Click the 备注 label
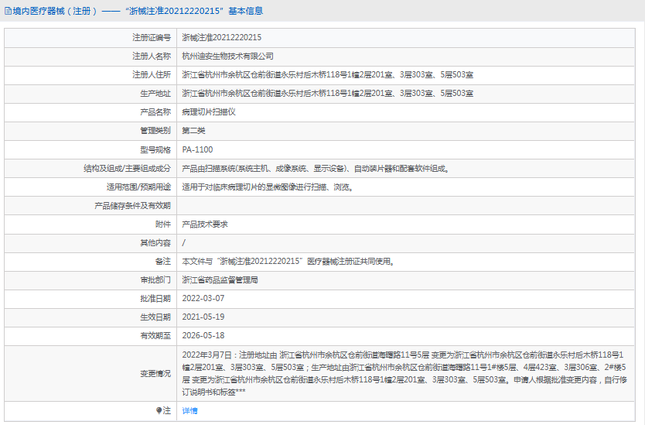 click(163, 262)
